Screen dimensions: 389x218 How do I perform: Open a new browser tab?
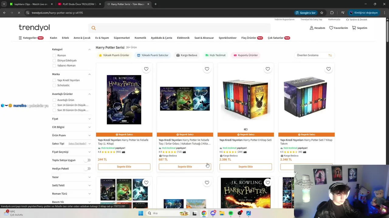pos(156,4)
